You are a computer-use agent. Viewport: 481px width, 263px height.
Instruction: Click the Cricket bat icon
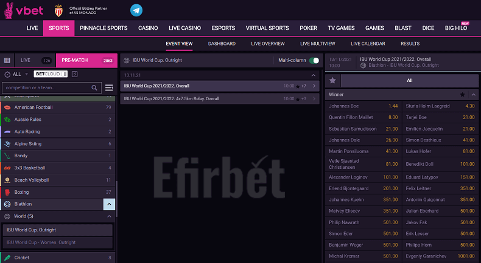coord(7,258)
